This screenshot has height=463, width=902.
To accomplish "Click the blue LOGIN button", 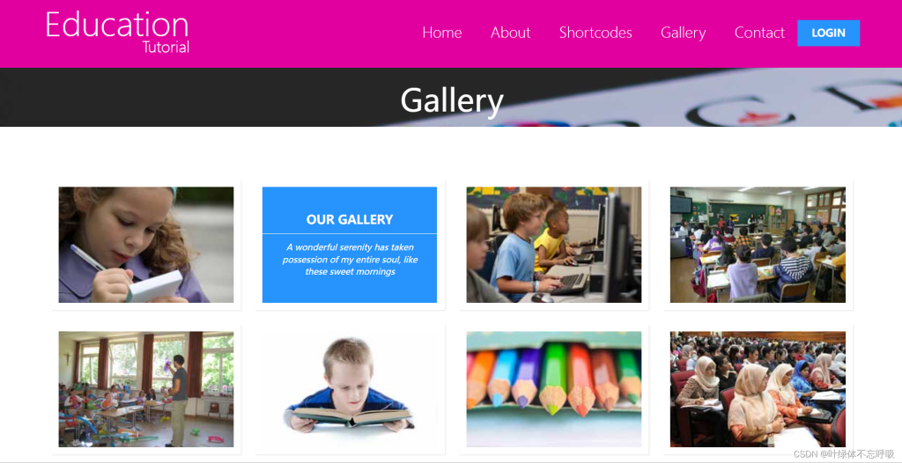I will click(828, 33).
